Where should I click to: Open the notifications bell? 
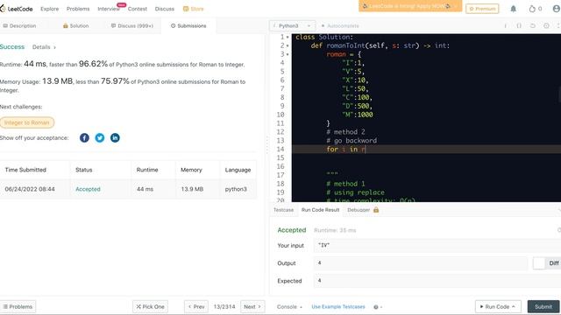(513, 9)
